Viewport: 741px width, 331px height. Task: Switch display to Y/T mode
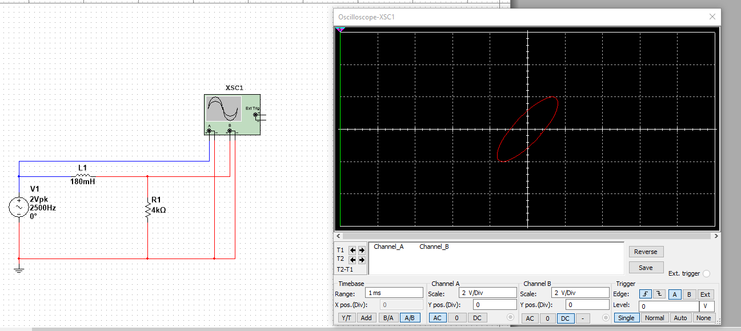tap(347, 317)
